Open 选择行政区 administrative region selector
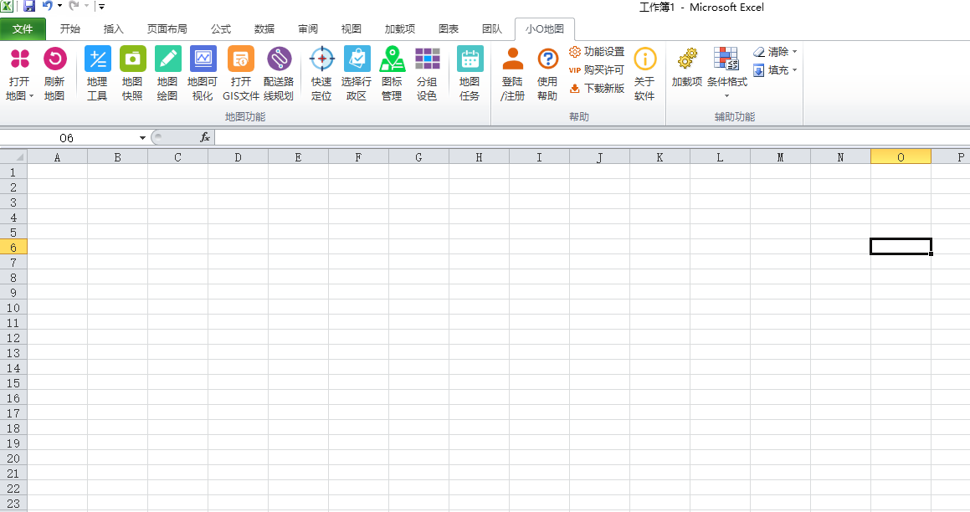 click(357, 59)
